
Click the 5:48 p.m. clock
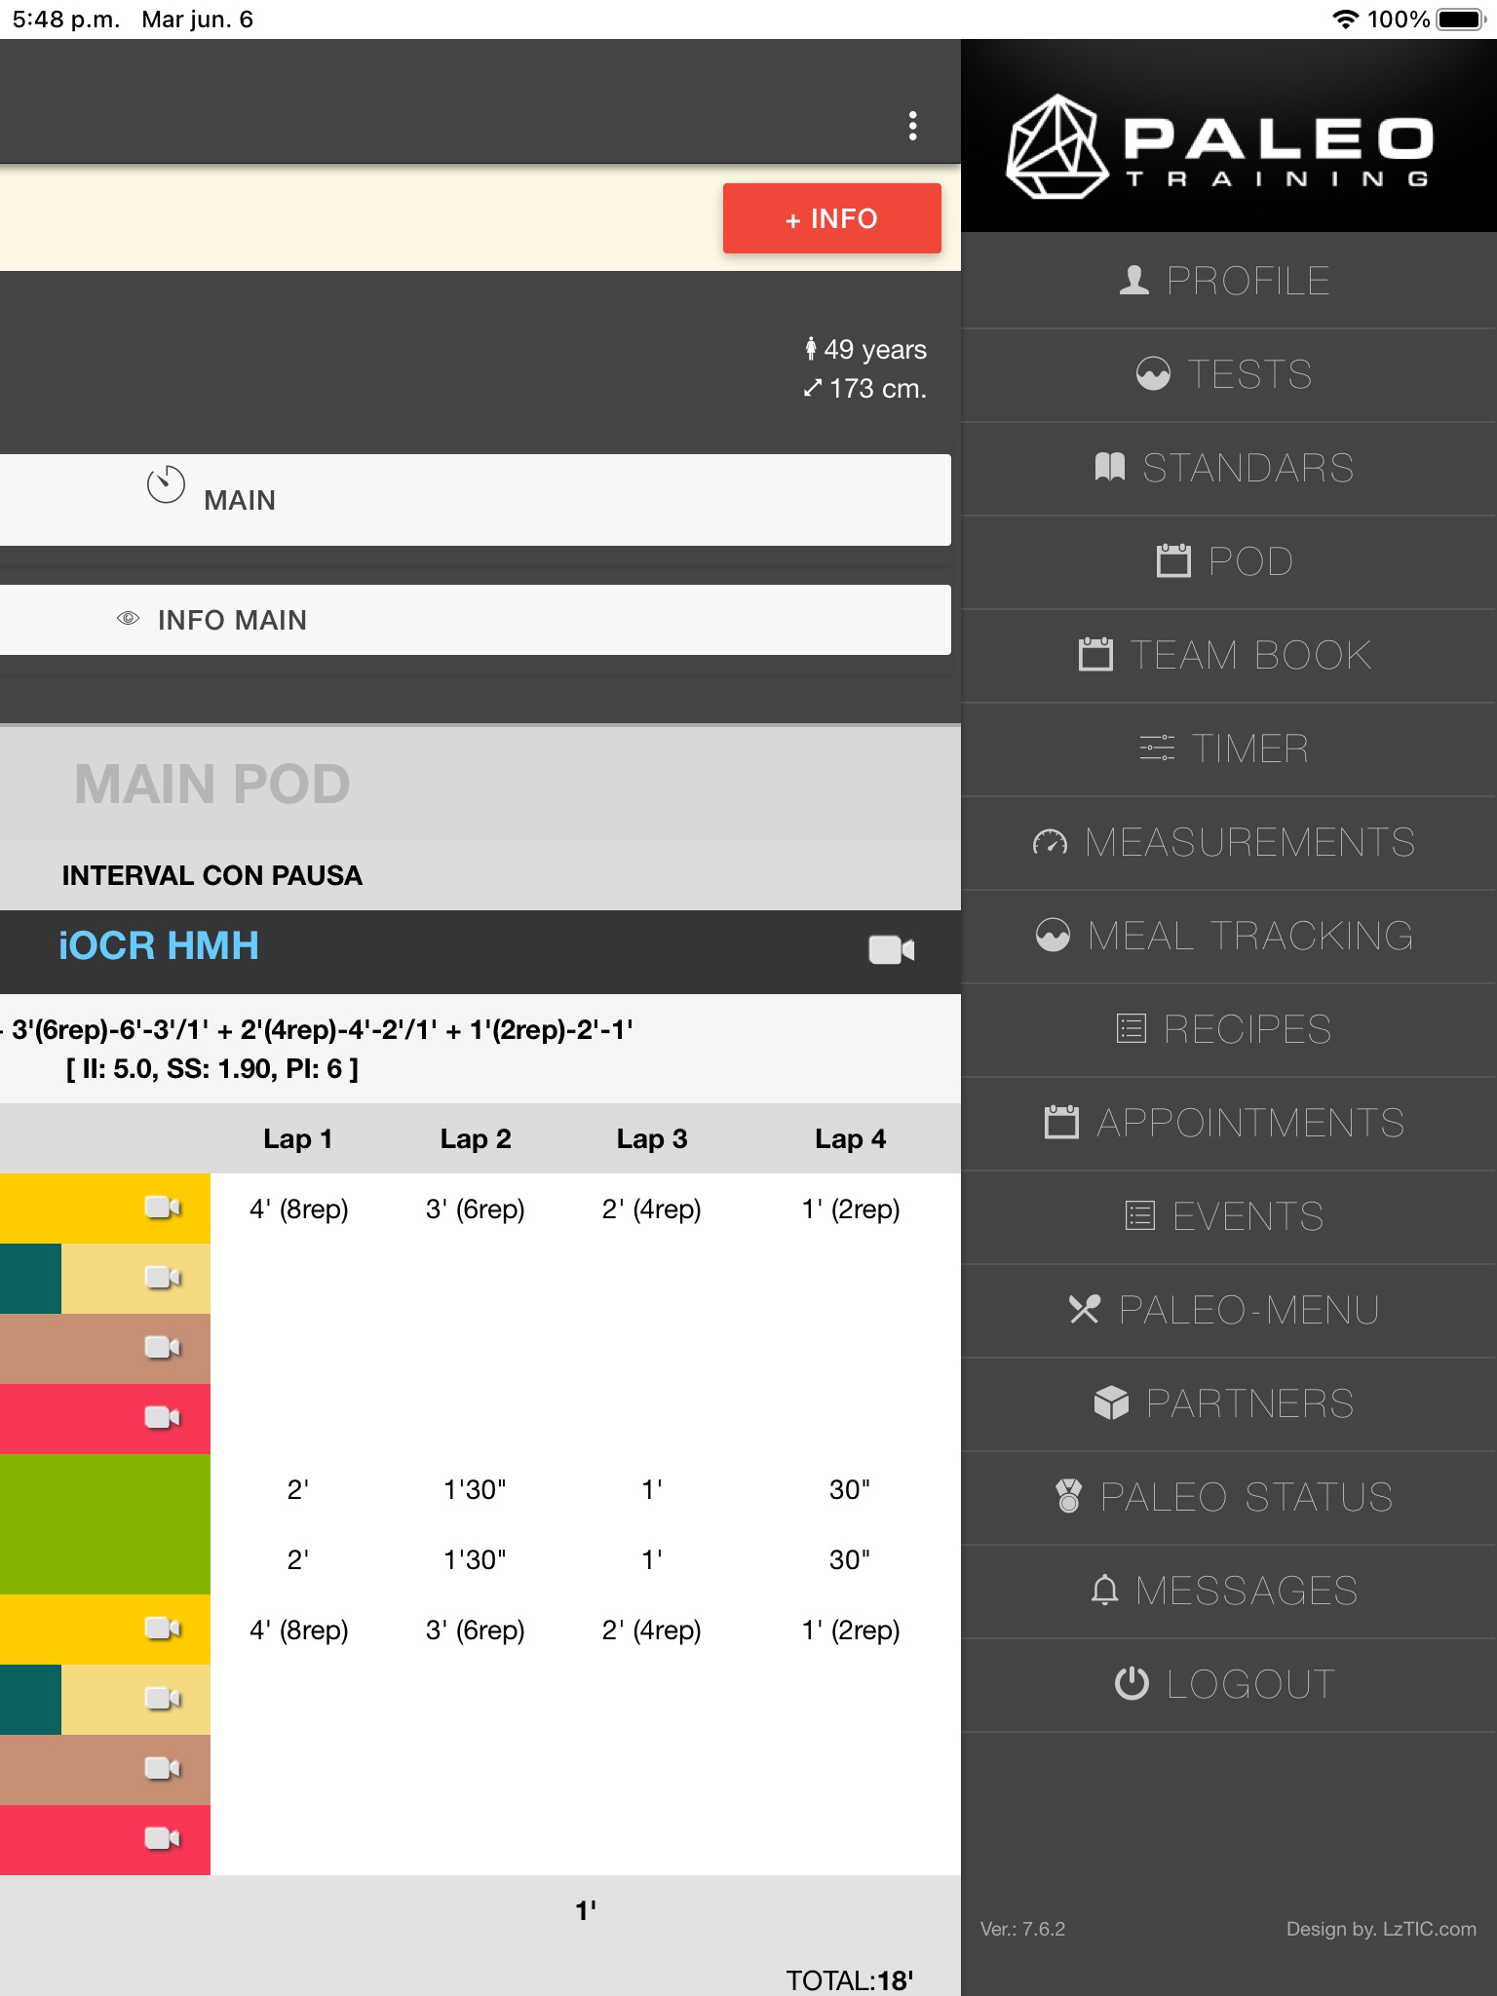(66, 19)
